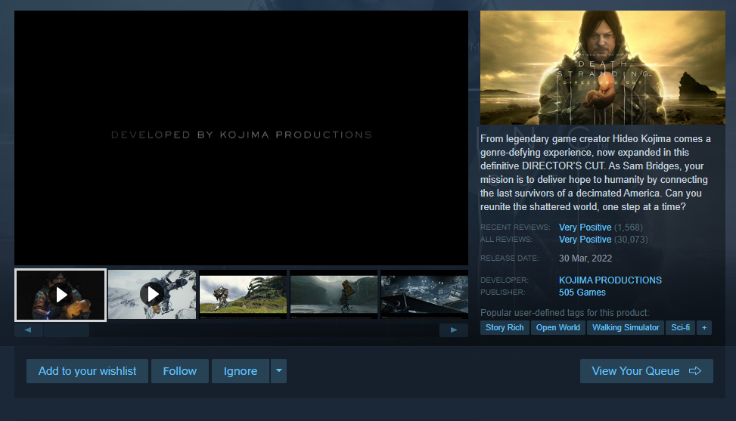Click Add to your wishlist button

tap(87, 371)
